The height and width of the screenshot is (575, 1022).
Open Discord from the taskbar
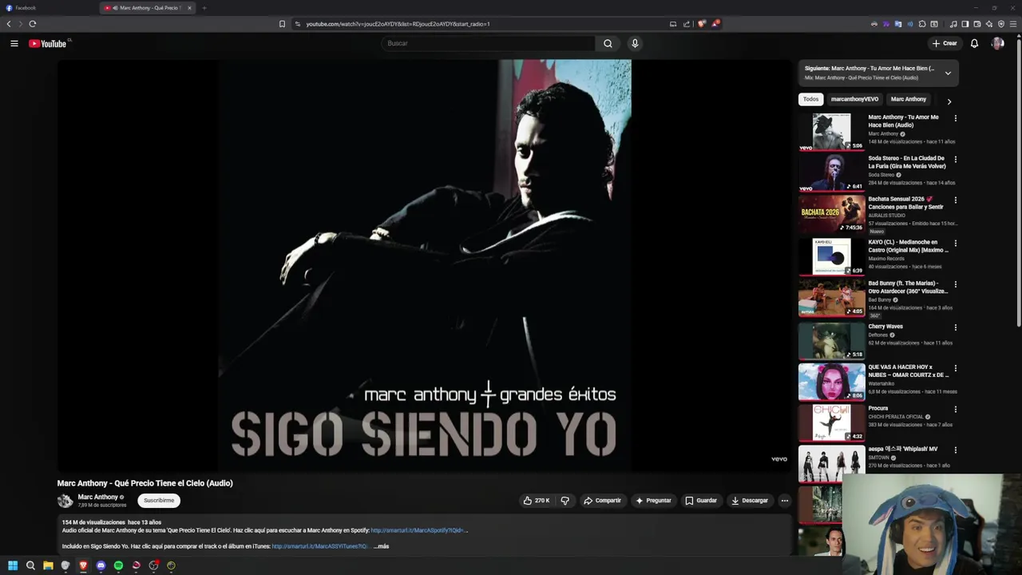point(101,565)
